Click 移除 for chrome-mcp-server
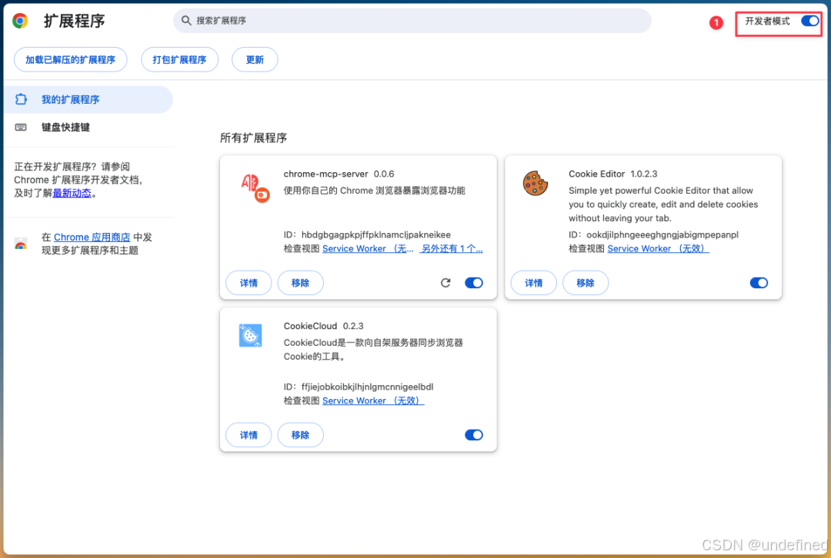831x558 pixels. pyautogui.click(x=301, y=283)
